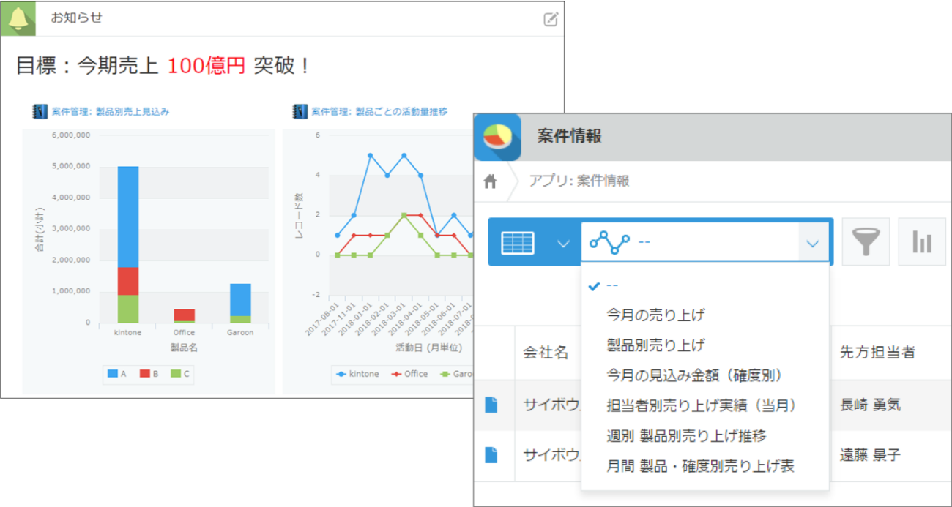This screenshot has width=952, height=507.
Task: Go to portal via the home icon
Action: coord(490,181)
